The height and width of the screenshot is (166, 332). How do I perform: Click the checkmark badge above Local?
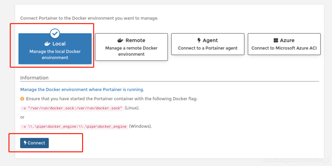pyautogui.click(x=55, y=33)
